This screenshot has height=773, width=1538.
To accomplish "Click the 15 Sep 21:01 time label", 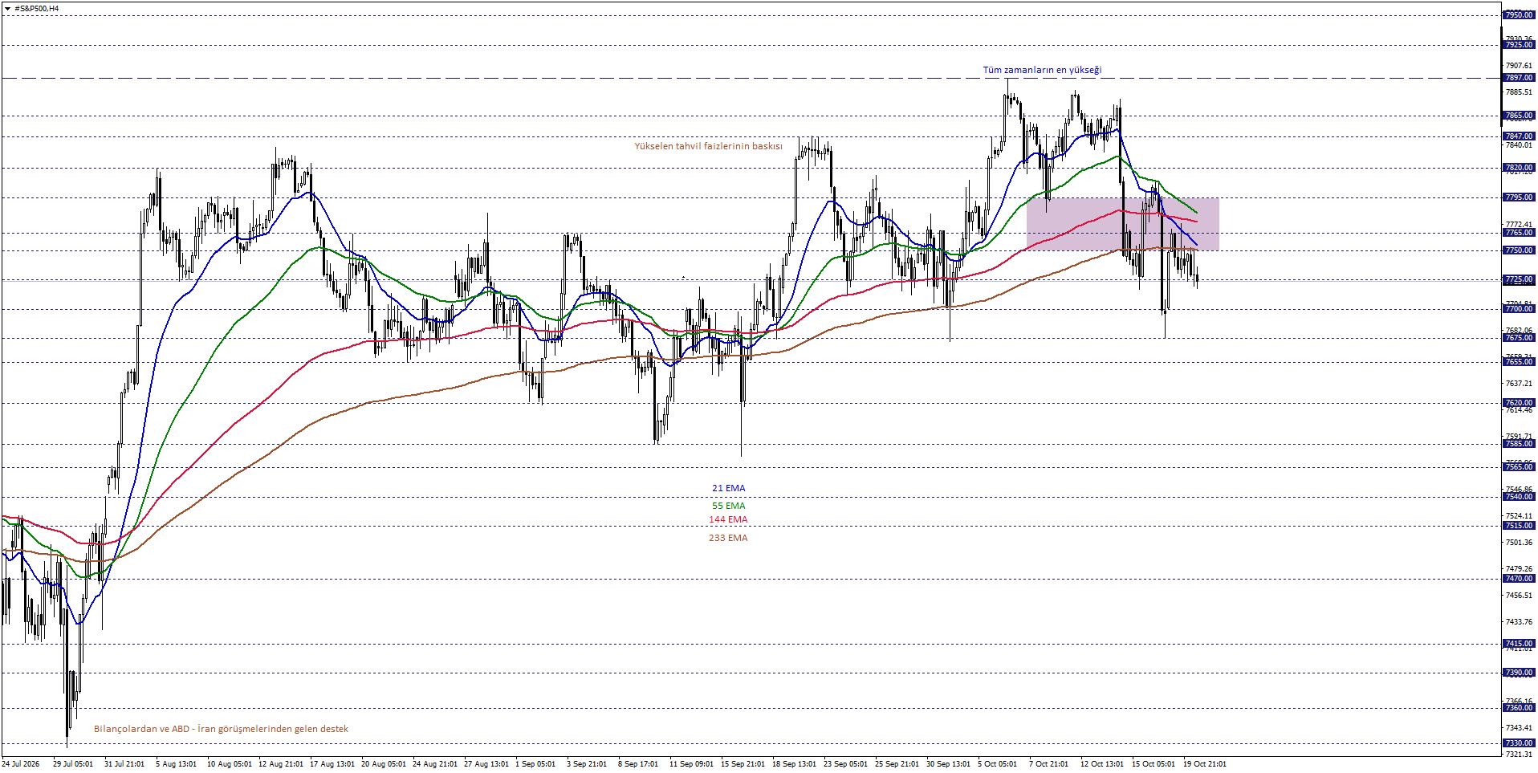I will (743, 764).
